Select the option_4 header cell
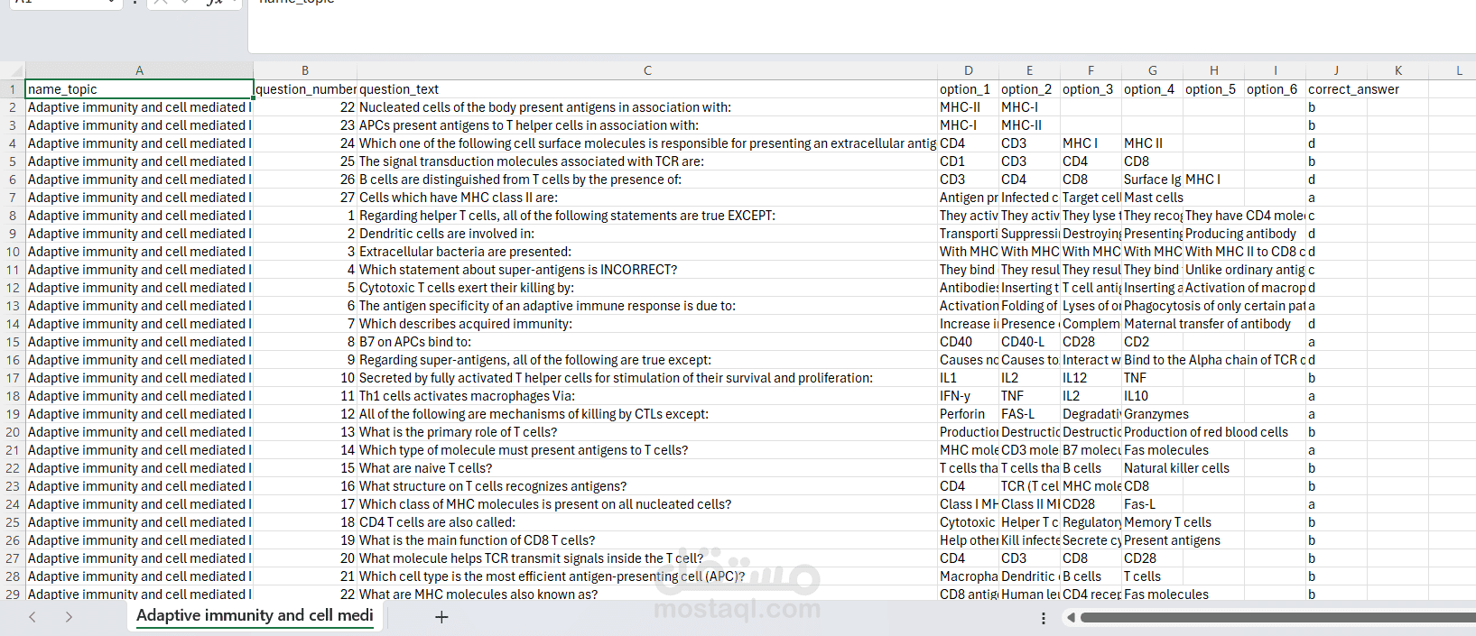Viewport: 1476px width, 636px height. 1153,89
